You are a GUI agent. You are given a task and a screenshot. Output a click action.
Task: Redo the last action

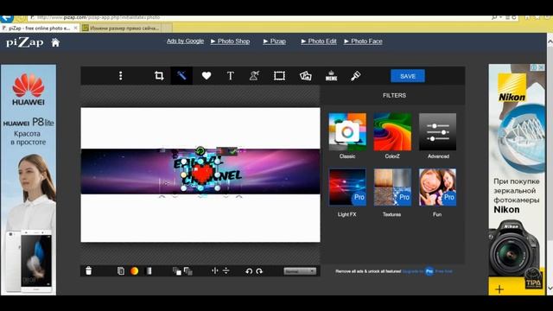coord(259,270)
